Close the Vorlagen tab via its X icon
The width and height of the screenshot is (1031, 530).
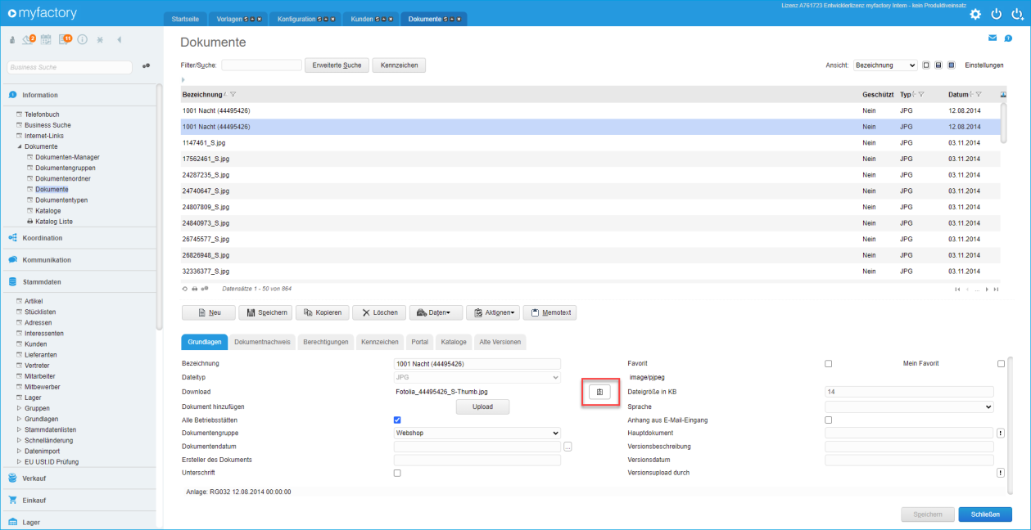(258, 19)
